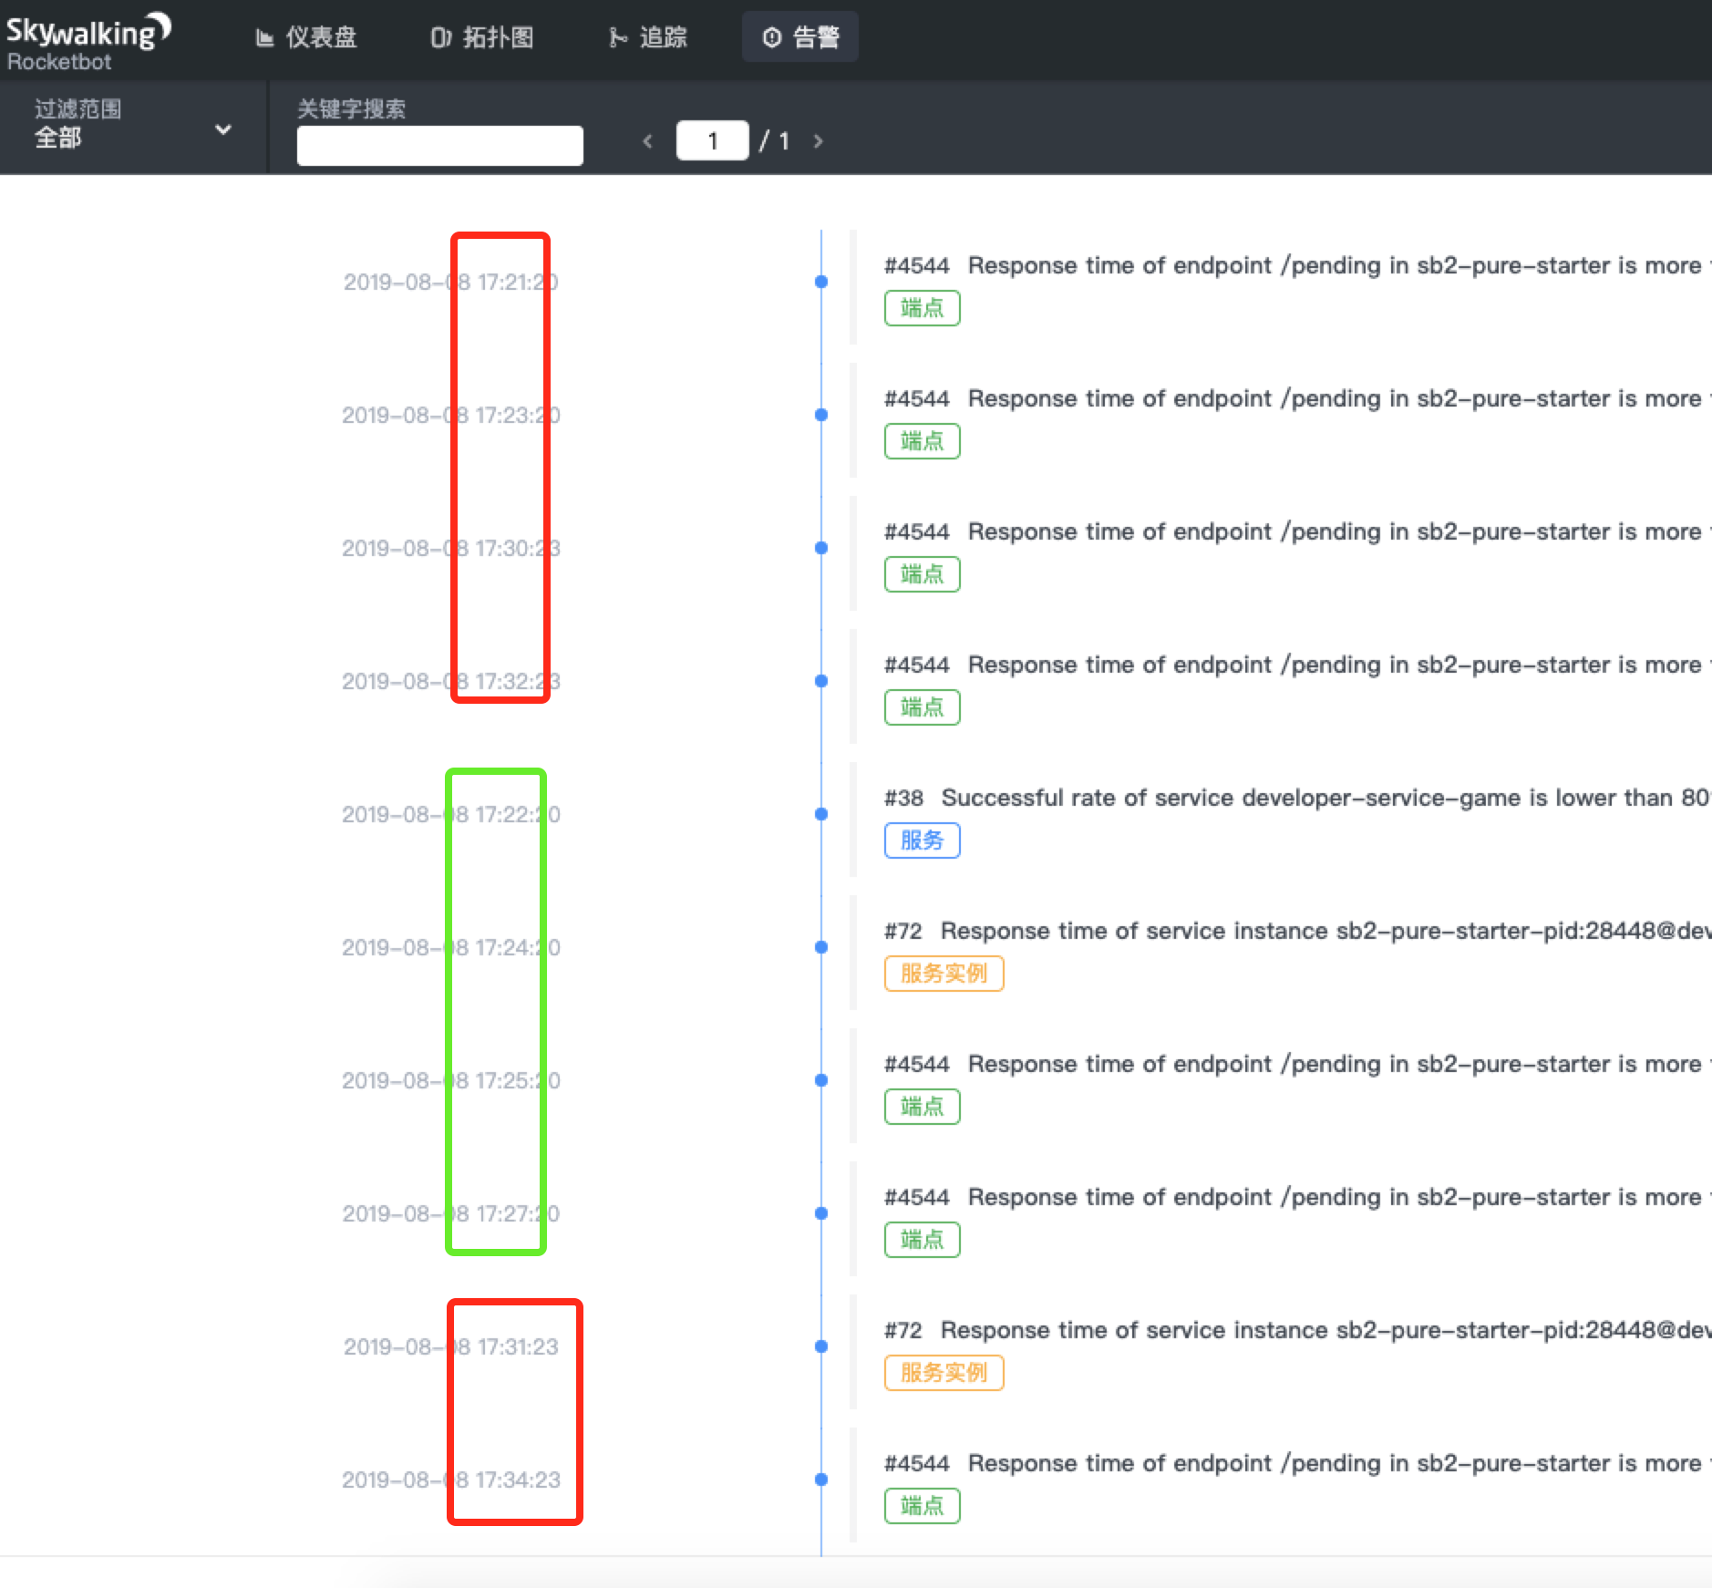Screen dimensions: 1712x1588
Task: Click the timestamp 2019-08-08 17:30:23
Action: click(x=451, y=549)
